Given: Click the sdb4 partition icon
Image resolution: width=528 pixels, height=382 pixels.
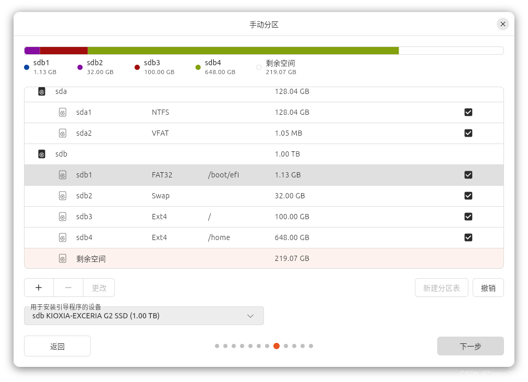Looking at the screenshot, I should 63,237.
